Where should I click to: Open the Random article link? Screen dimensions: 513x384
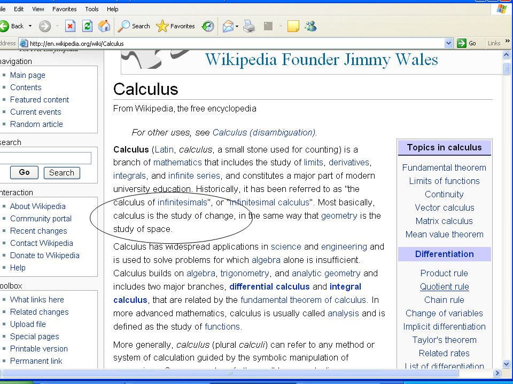pyautogui.click(x=36, y=124)
